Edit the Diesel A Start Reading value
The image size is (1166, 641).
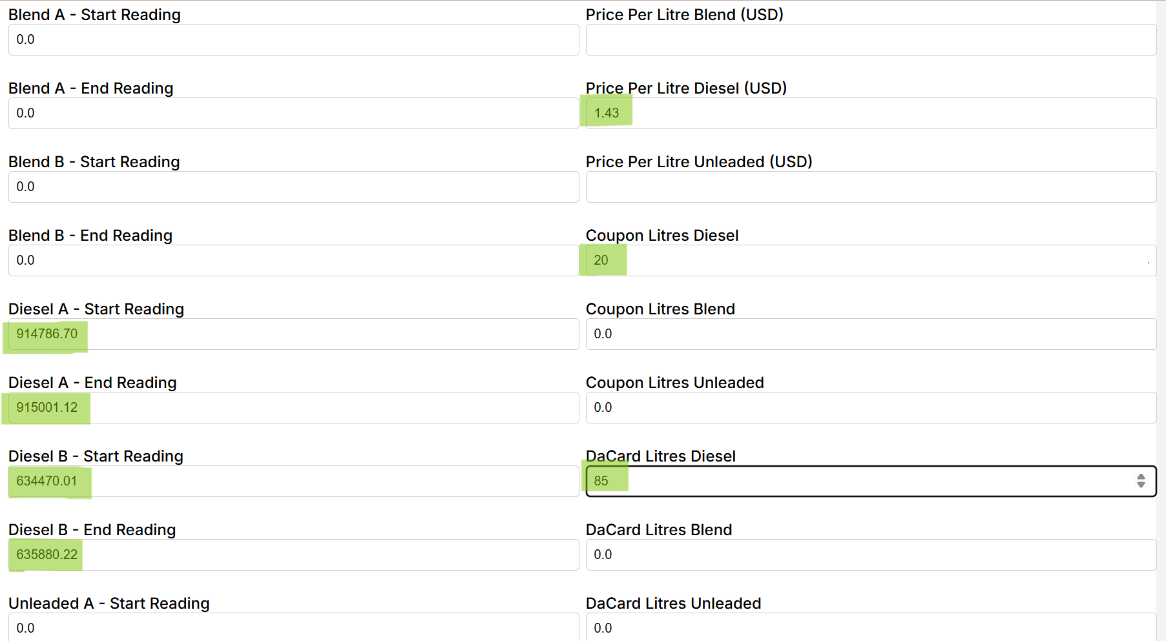pos(293,334)
